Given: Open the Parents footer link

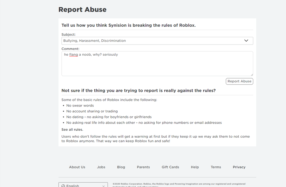Looking at the screenshot, I should pyautogui.click(x=143, y=167).
